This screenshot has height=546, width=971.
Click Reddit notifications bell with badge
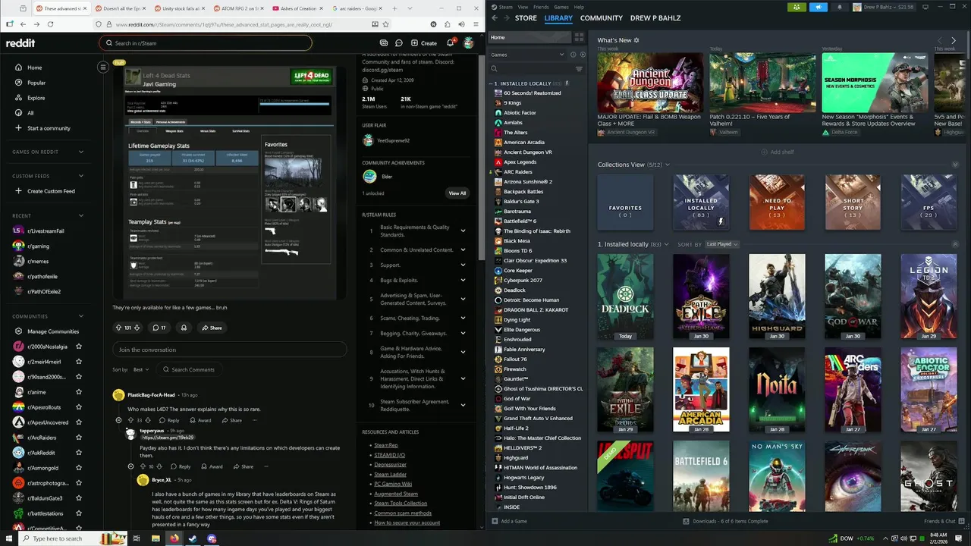(451, 42)
